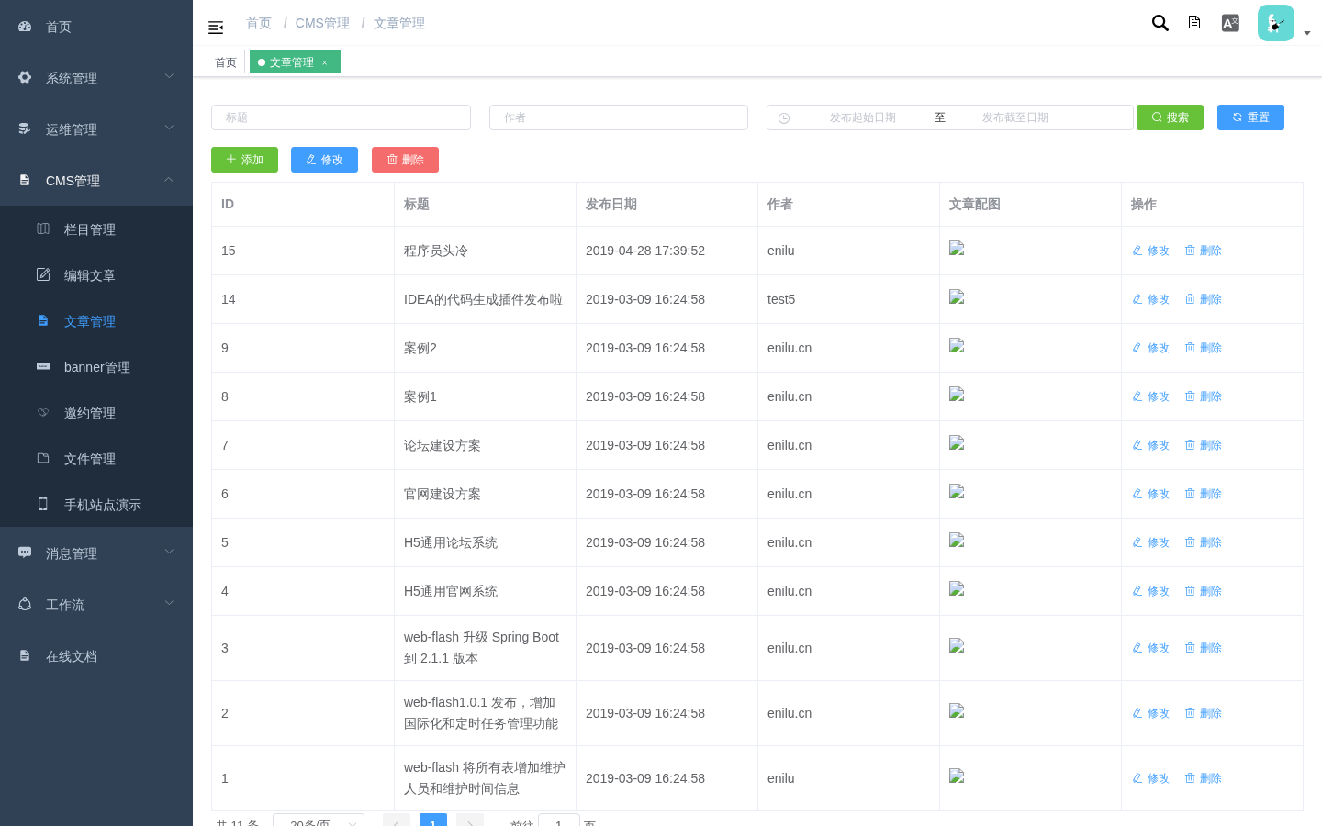The image size is (1322, 826).
Task: Expand the 工作流 menu chevron
Action: (x=169, y=604)
